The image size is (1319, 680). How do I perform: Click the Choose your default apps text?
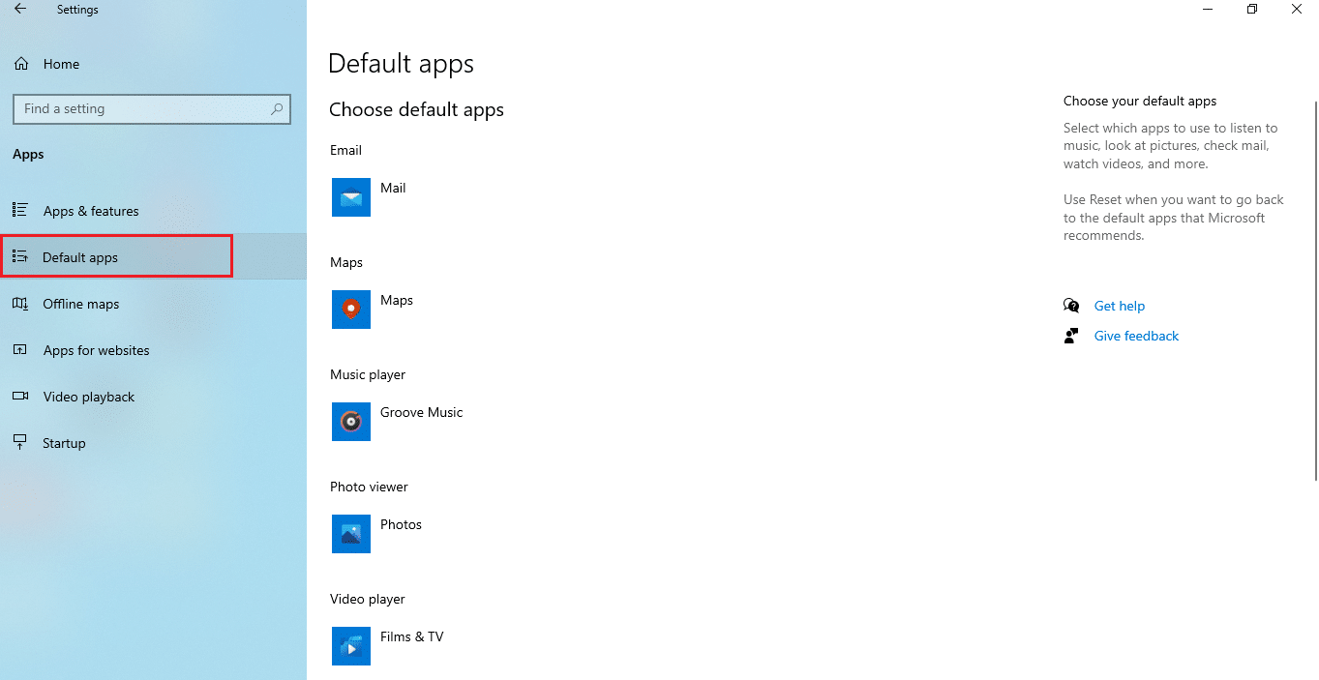pos(1140,101)
